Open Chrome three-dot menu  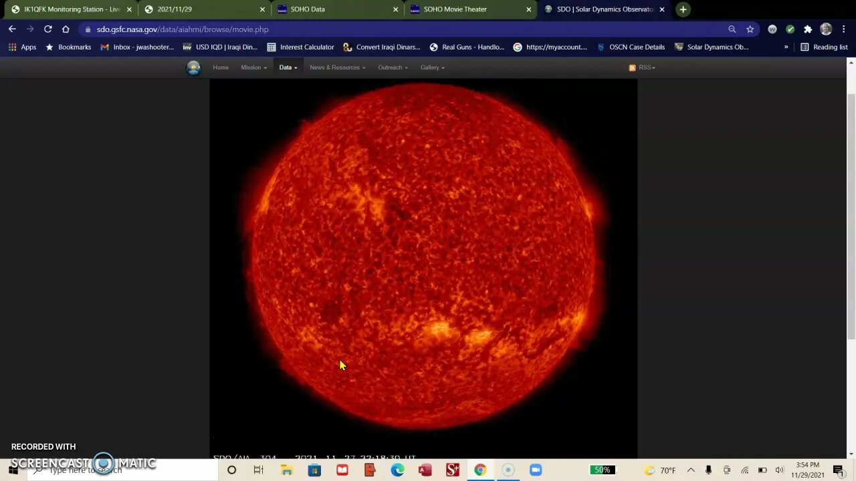844,29
